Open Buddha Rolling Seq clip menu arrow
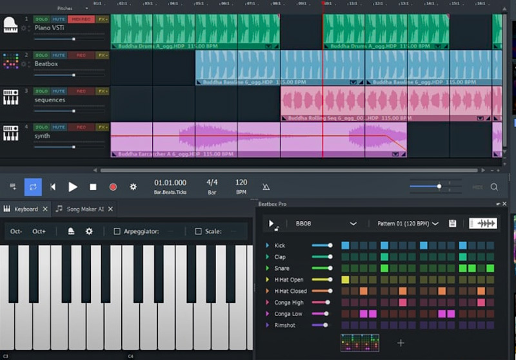Image resolution: width=516 pixels, height=360 pixels. [480, 118]
